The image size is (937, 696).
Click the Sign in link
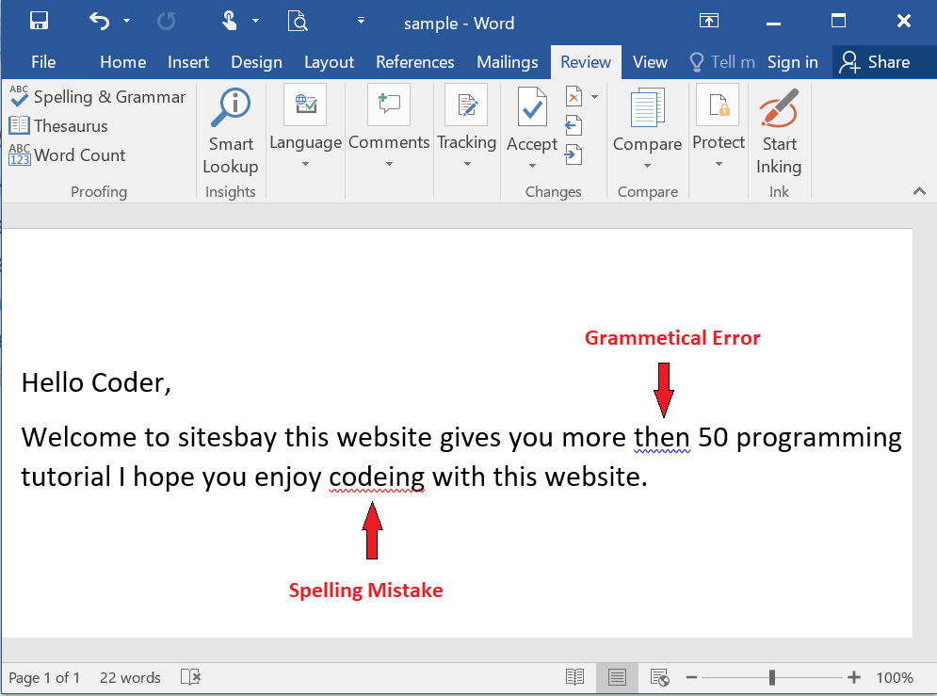(x=792, y=62)
